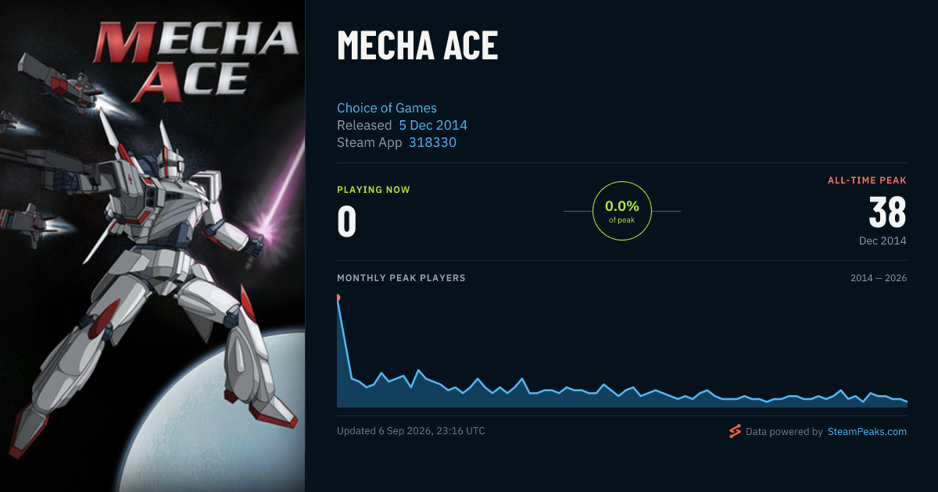Viewport: 938px width, 492px height.
Task: Open Steam App ID 318330 link
Action: coord(432,142)
